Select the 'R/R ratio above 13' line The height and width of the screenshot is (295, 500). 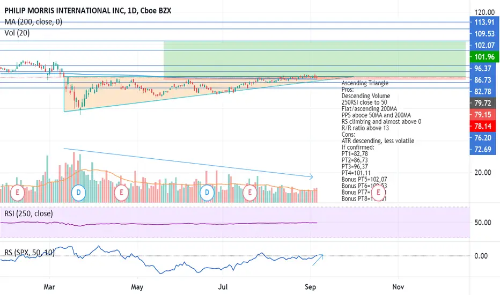pyautogui.click(x=365, y=128)
